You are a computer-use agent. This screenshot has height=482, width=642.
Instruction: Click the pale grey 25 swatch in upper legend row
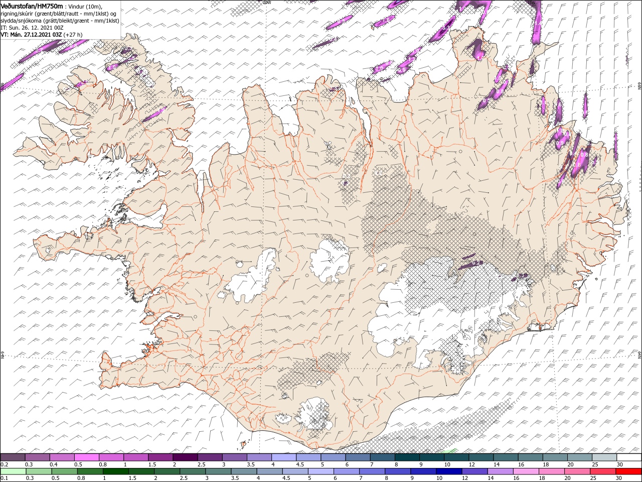[604, 457]
